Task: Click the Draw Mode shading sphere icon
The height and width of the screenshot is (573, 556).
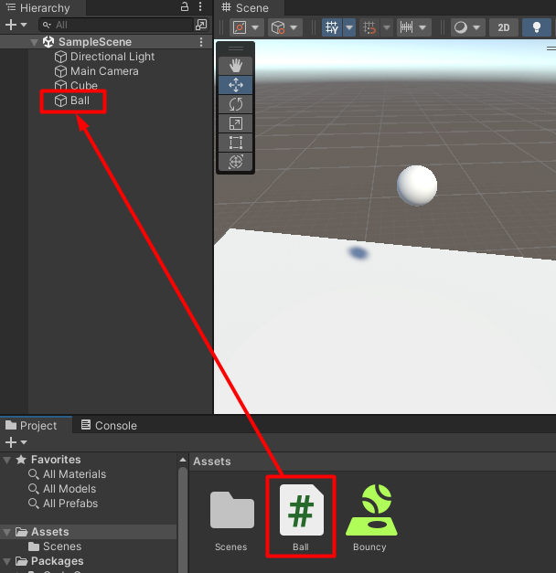Action: 461,27
